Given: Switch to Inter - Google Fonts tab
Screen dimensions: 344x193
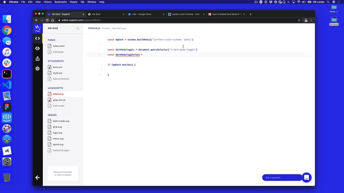Looking at the screenshot, I should coord(146,14).
